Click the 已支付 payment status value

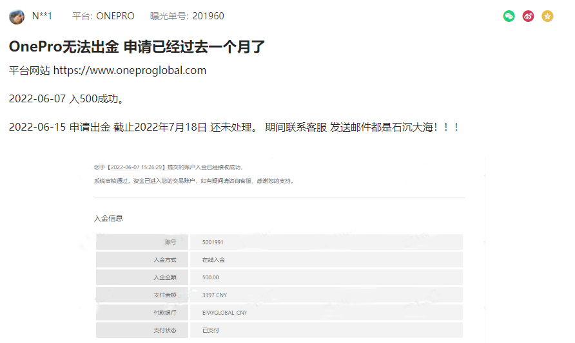pos(211,330)
